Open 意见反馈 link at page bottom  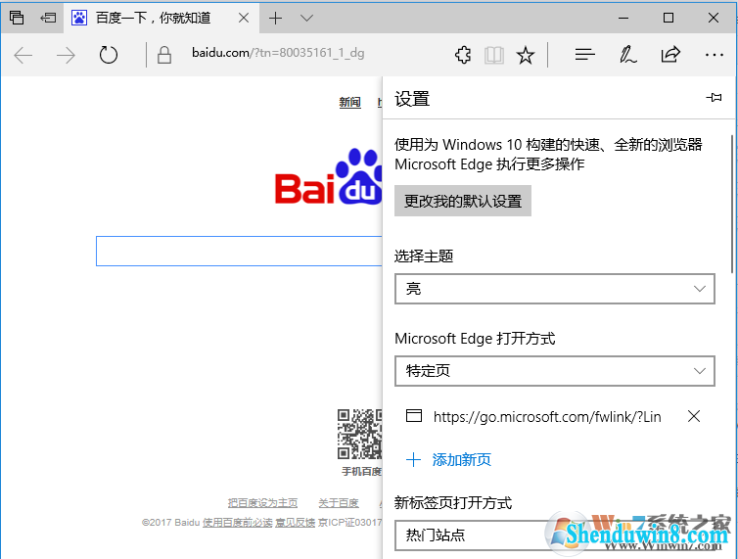pos(296,522)
